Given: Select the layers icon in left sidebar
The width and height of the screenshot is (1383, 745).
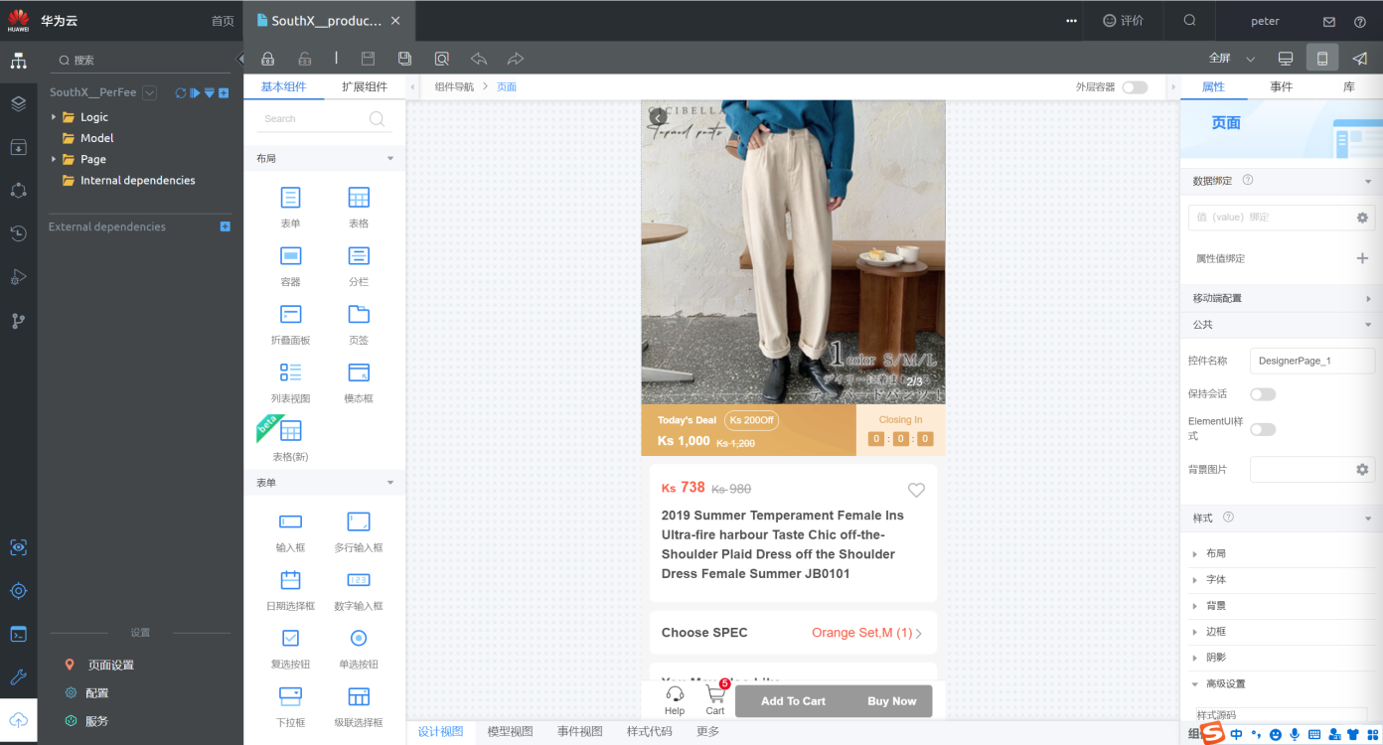Looking at the screenshot, I should [18, 103].
